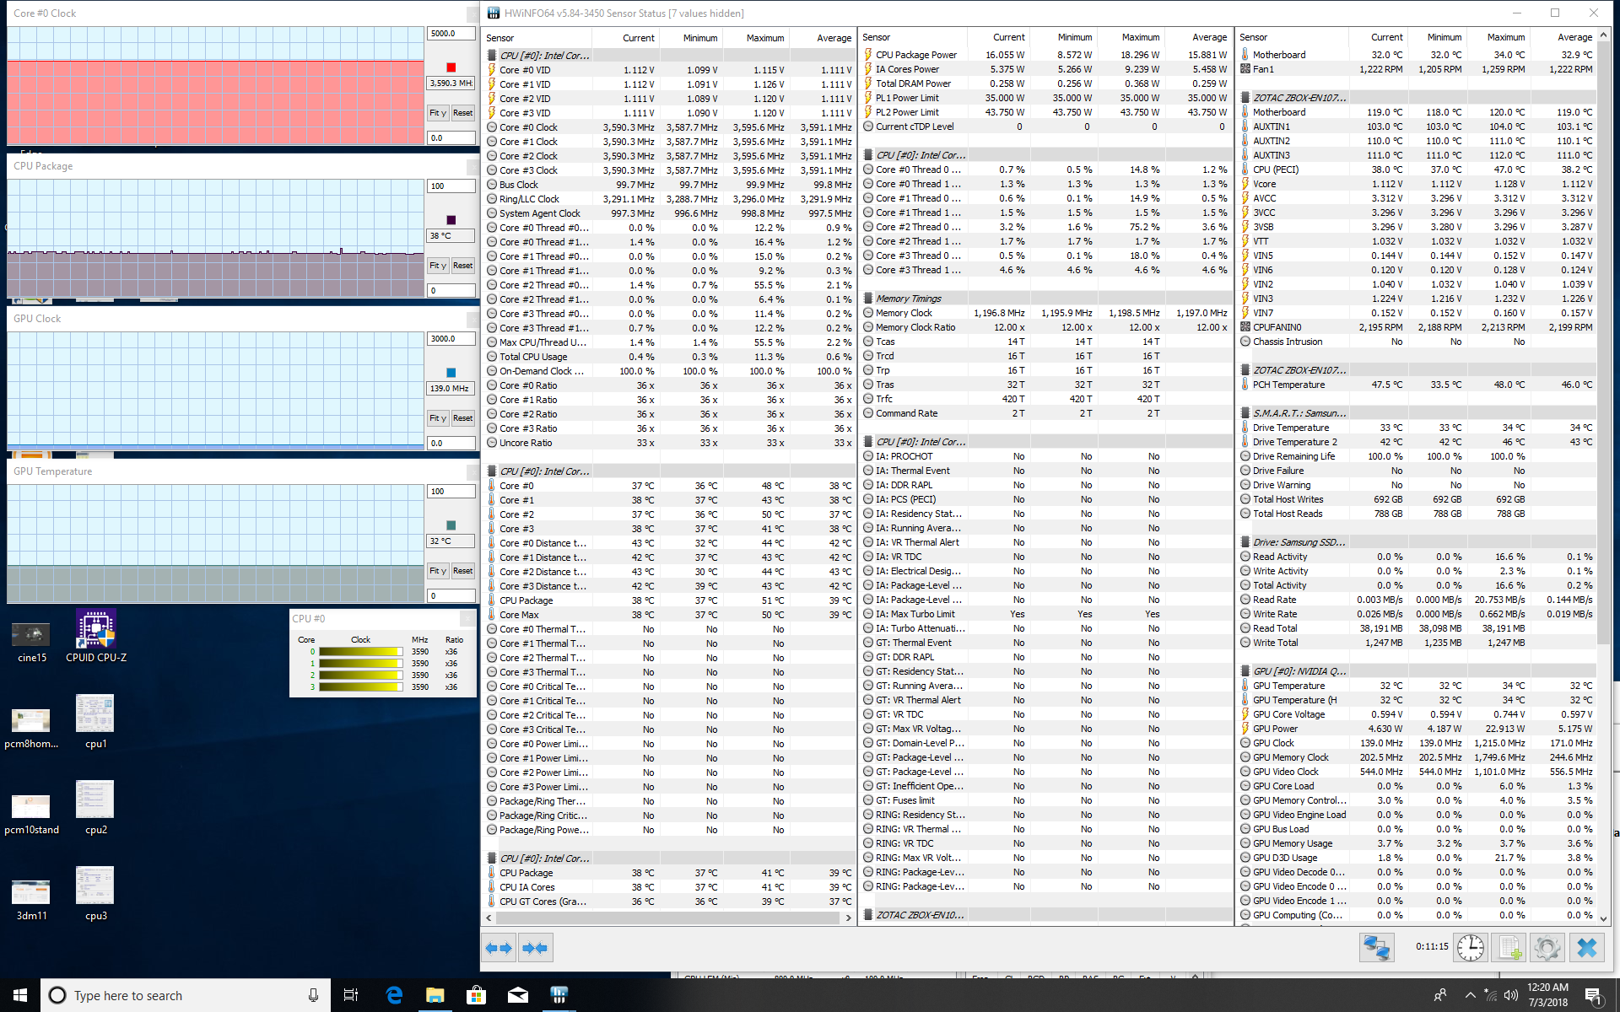Viewport: 1620px width, 1012px height.
Task: Click the red Core #0 Clock color swatch
Action: click(x=451, y=67)
